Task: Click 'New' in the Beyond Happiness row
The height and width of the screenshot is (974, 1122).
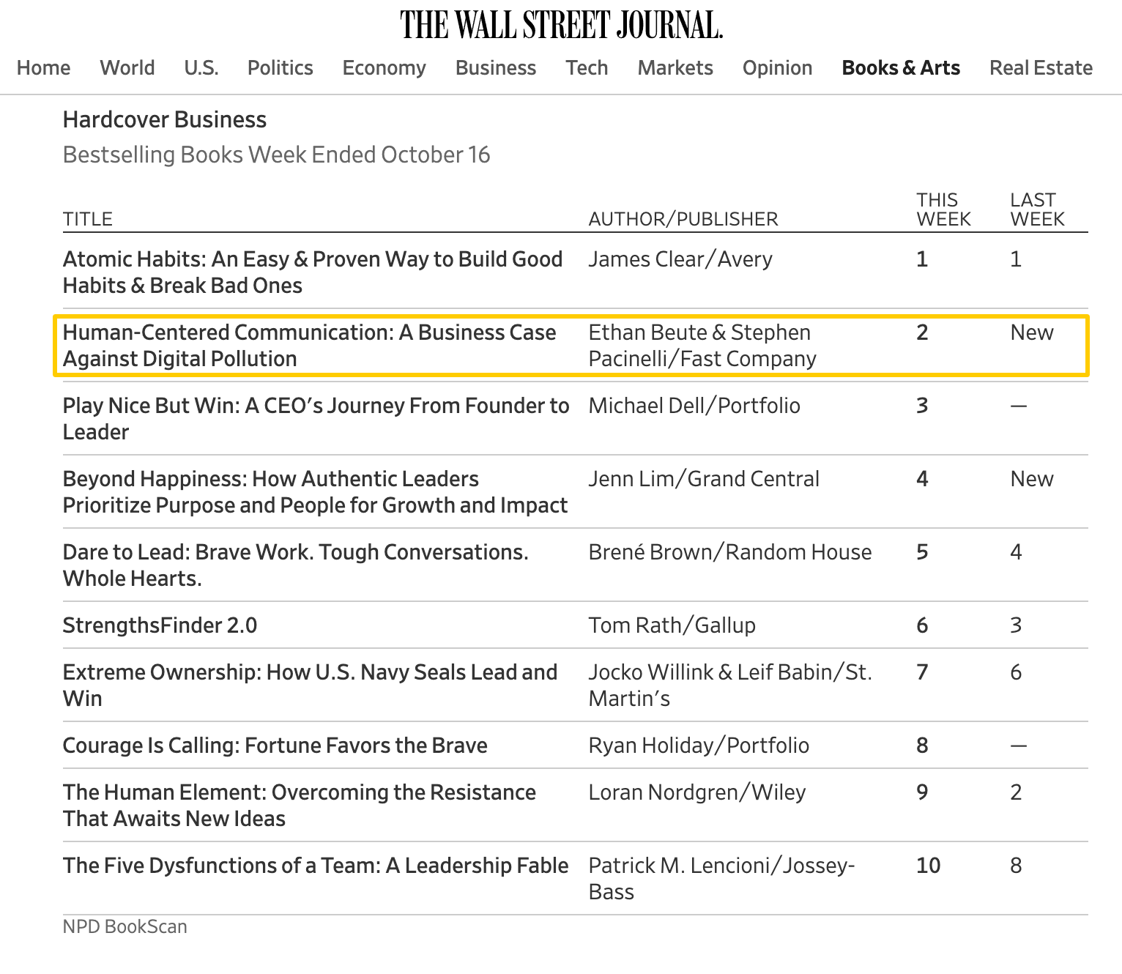Action: pos(1032,479)
